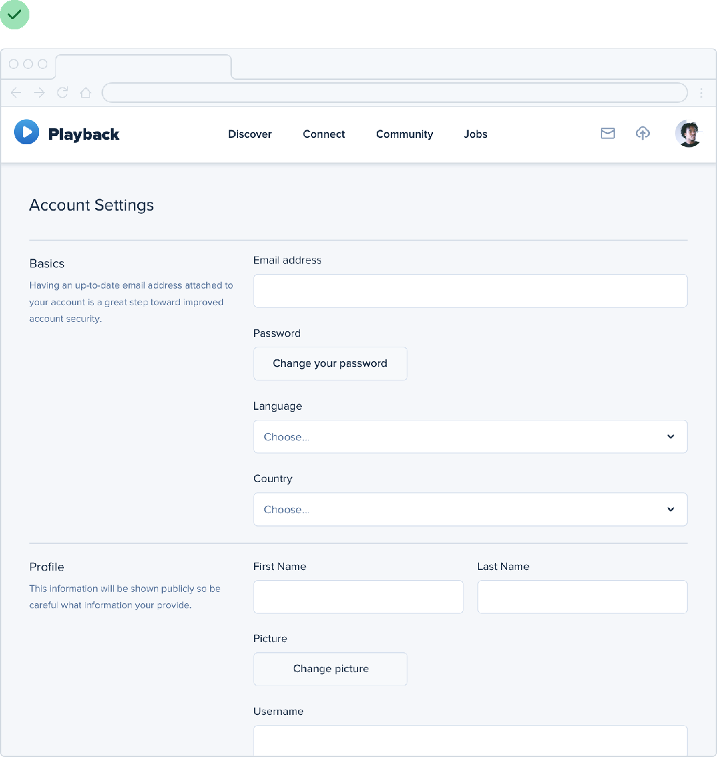This screenshot has width=717, height=757.
Task: Click the browser forward arrow
Action: 40,93
